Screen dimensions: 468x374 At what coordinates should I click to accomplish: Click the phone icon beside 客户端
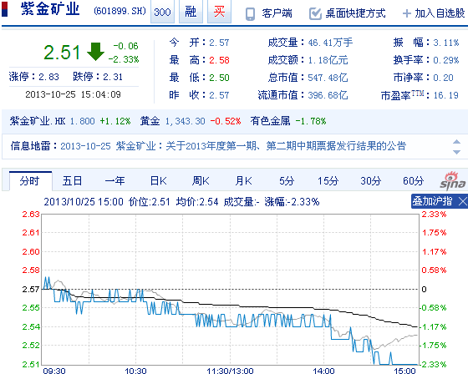point(250,13)
